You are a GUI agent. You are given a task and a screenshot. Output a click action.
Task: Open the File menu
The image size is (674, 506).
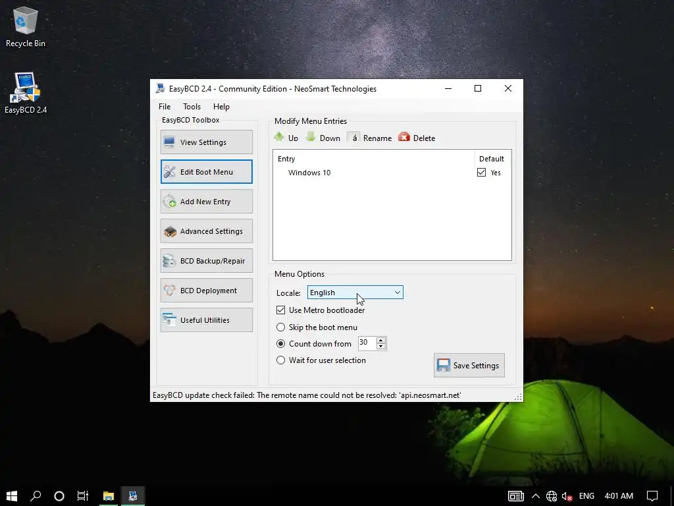[x=164, y=107]
